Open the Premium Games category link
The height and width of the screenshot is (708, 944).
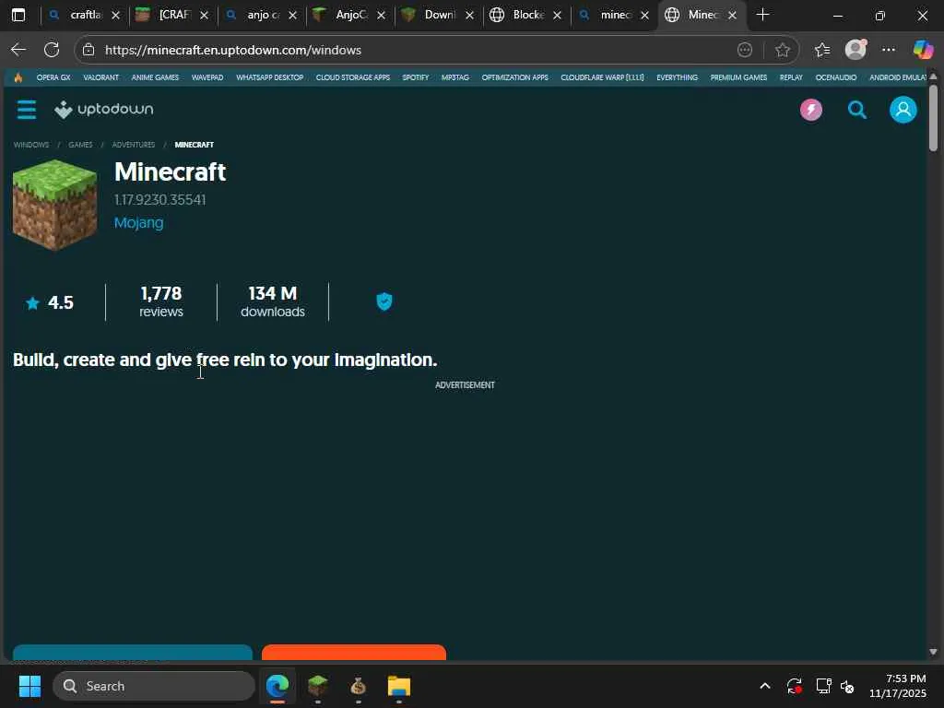pos(738,77)
